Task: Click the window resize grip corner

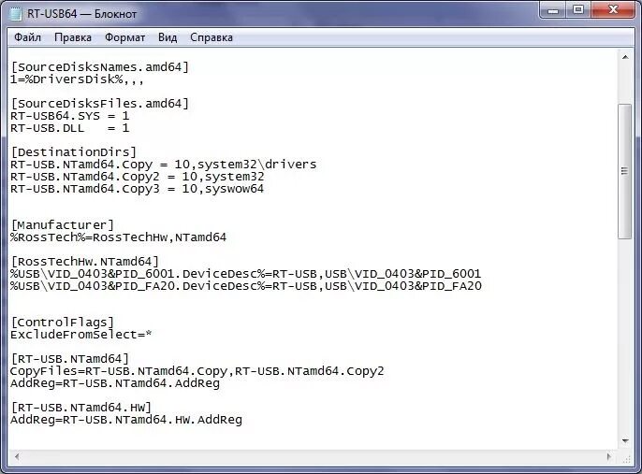Action: click(626, 458)
